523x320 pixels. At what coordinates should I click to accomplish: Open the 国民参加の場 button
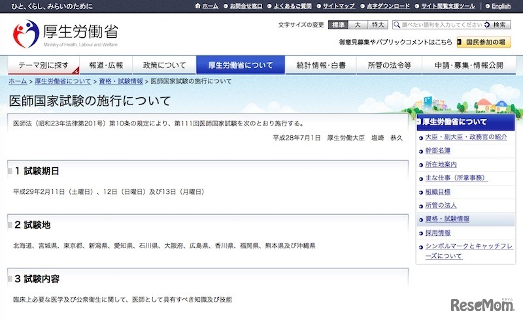point(484,42)
